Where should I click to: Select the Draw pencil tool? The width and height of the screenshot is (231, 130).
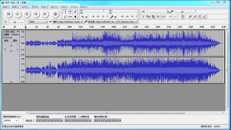75,12
